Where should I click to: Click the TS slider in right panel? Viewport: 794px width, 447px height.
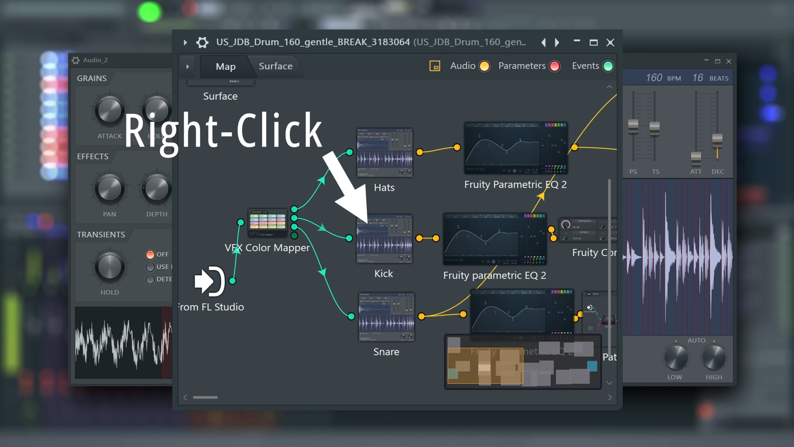click(654, 128)
